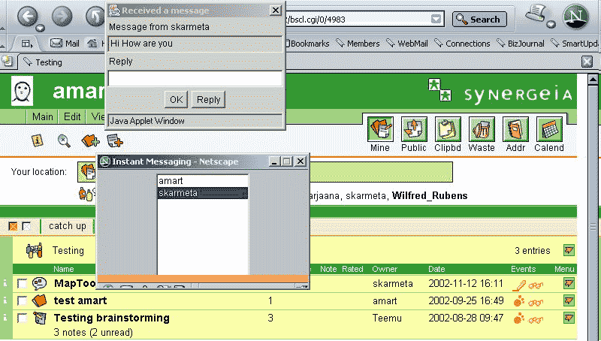Click the Wilfred_Rubens member name
Image resolution: width=601 pixels, height=341 pixels.
click(430, 196)
